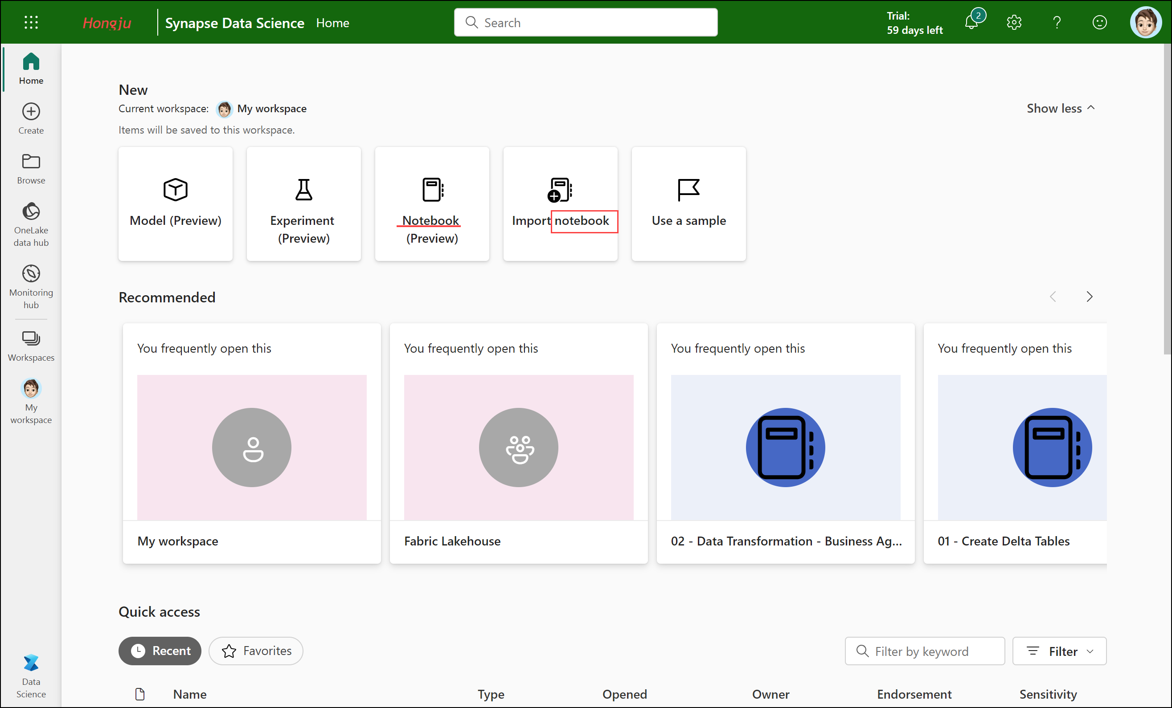Click the Name column file icon
The width and height of the screenshot is (1172, 708).
coord(140,694)
